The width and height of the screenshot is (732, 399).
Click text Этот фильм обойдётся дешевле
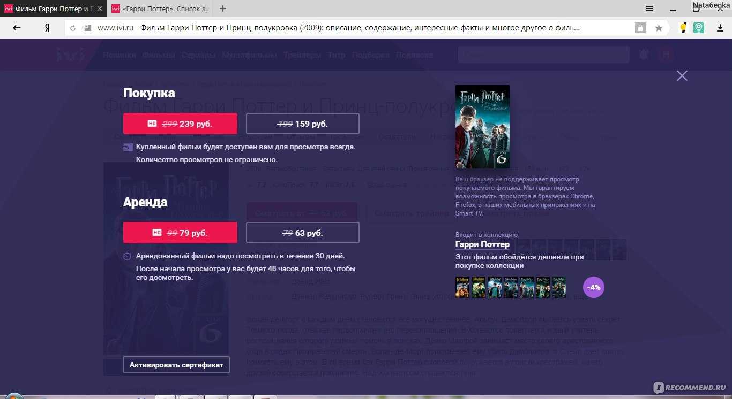520,261
